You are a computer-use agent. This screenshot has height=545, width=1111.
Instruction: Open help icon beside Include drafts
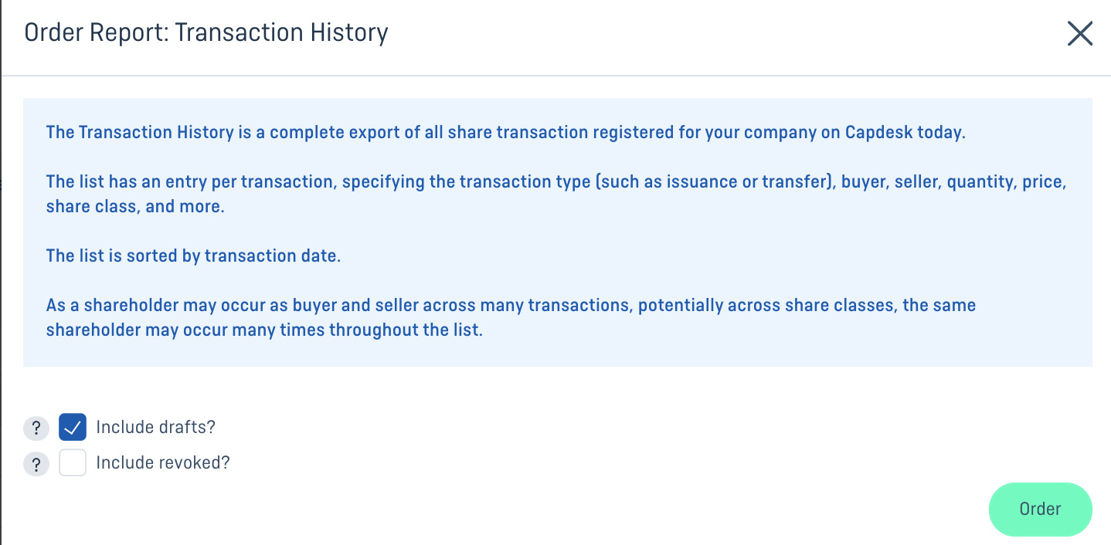[x=36, y=428]
